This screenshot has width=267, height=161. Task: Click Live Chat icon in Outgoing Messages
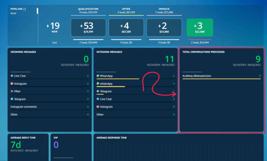pos(98,99)
